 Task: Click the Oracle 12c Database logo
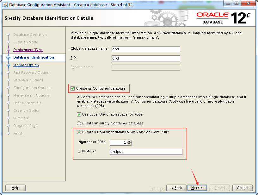click(x=224, y=18)
